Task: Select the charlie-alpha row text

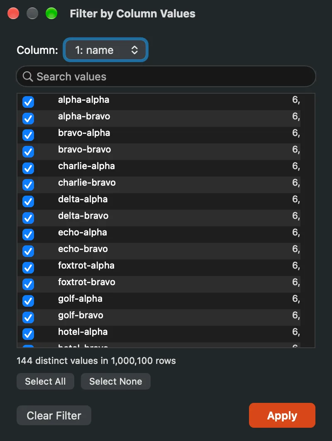Action: 86,166
